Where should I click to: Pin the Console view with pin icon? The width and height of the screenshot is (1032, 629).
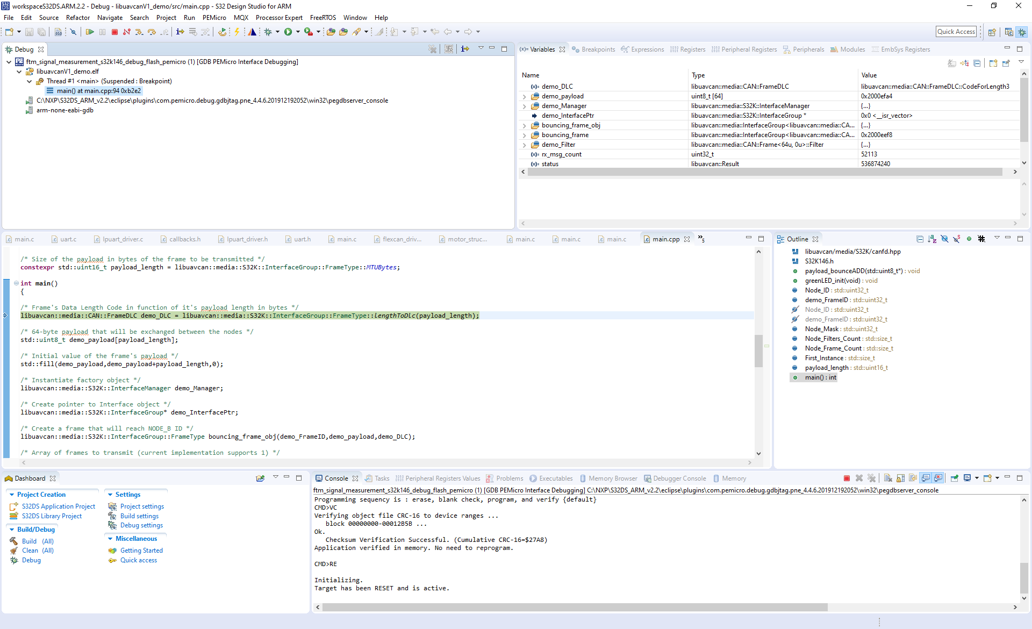pyautogui.click(x=954, y=478)
